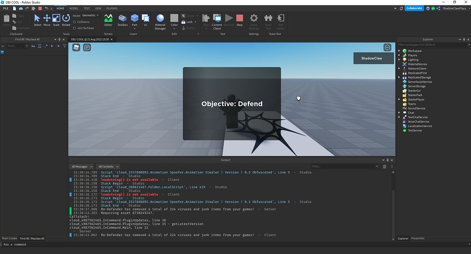Click the share icon near username
Image resolution: width=471 pixels, height=254 pixels.
tap(438, 8)
